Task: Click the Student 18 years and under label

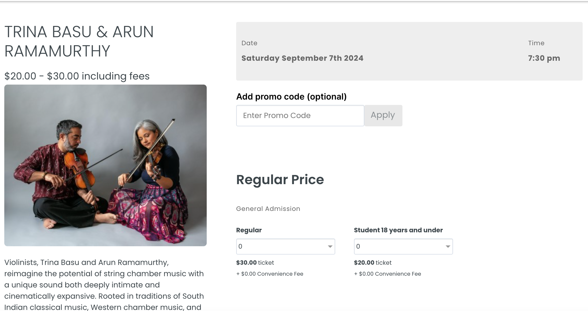Action: [x=398, y=230]
